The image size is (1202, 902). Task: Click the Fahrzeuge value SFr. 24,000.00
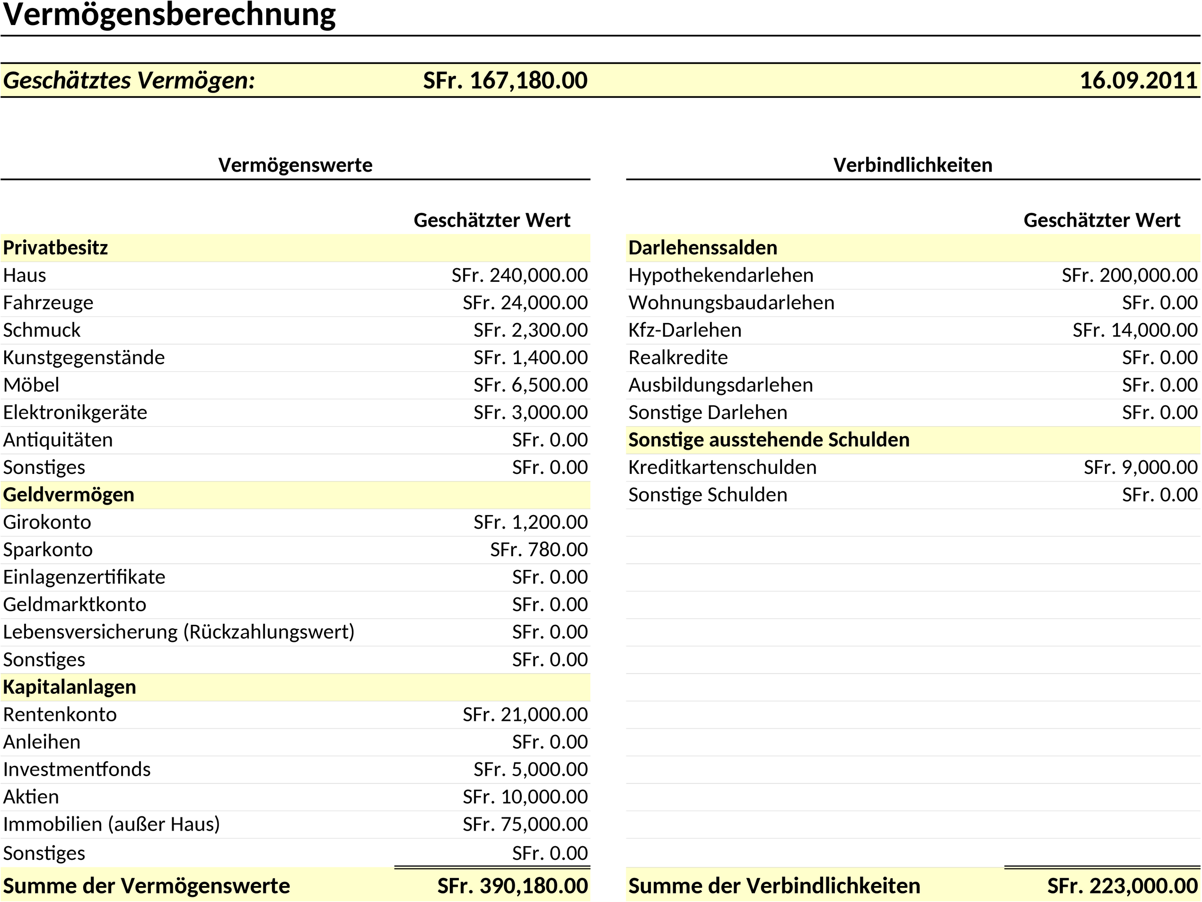(x=525, y=303)
